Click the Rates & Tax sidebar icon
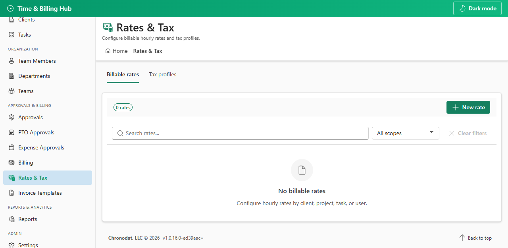Viewport: 508px width, 248px height. click(12, 178)
